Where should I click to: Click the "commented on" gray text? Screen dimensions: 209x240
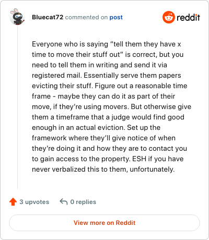[x=86, y=17]
